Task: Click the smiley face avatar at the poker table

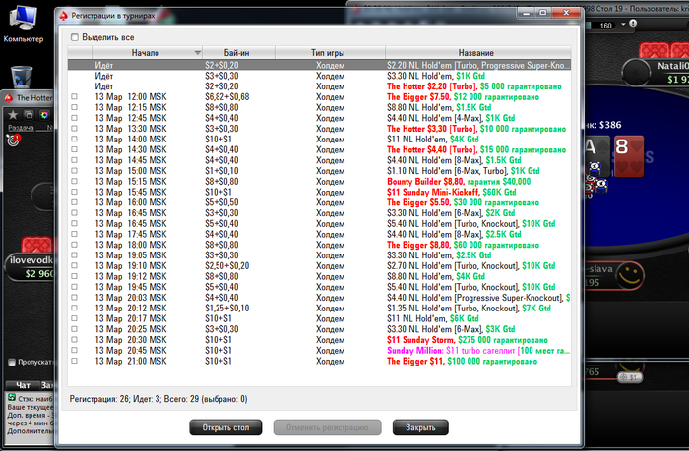Action: point(630,275)
